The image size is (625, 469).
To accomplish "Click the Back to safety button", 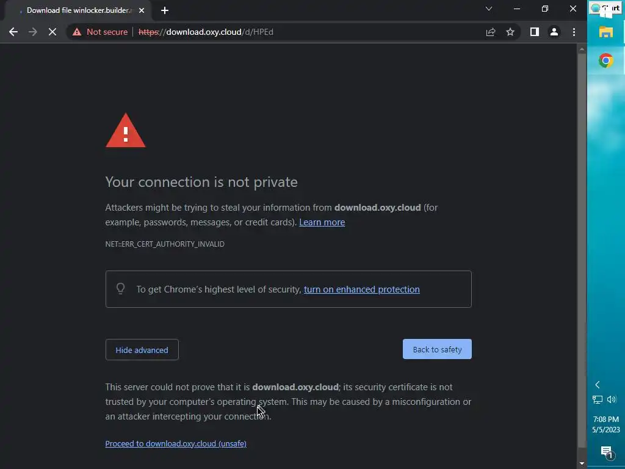I will coord(437,349).
